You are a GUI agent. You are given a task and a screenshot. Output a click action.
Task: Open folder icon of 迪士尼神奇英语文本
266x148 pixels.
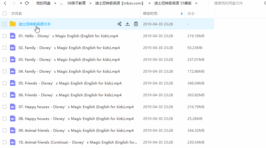[x=13, y=24]
